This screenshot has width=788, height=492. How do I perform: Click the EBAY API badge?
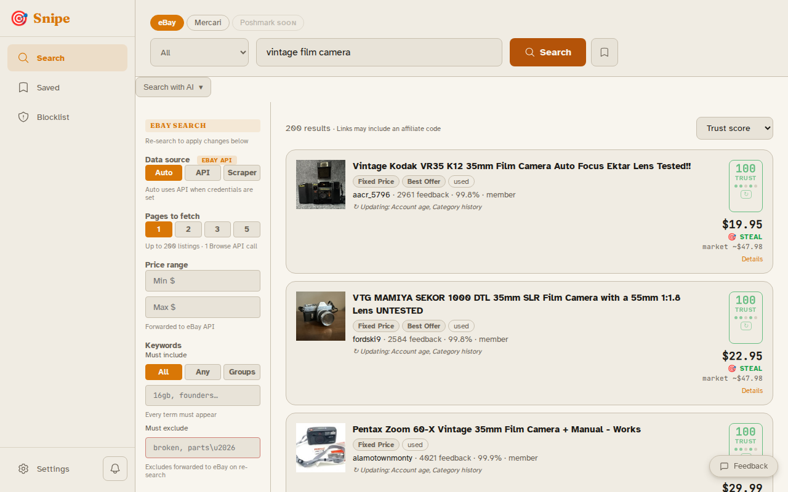coord(217,160)
